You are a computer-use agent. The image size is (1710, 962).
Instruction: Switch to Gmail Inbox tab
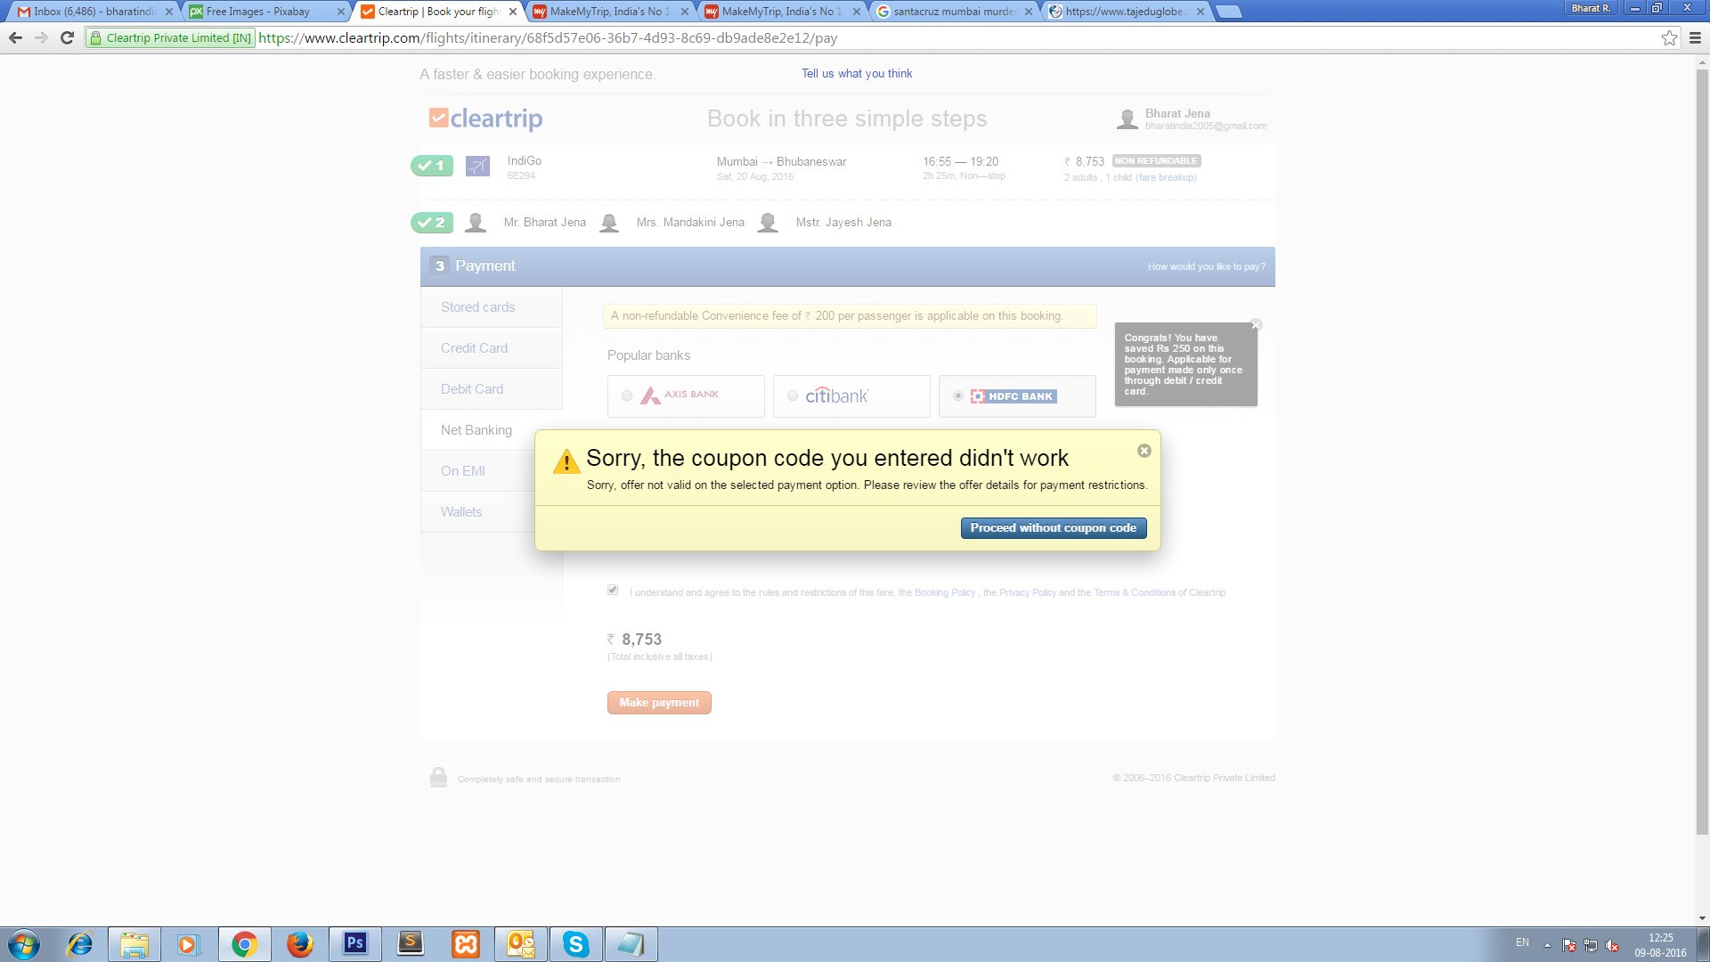pyautogui.click(x=94, y=12)
